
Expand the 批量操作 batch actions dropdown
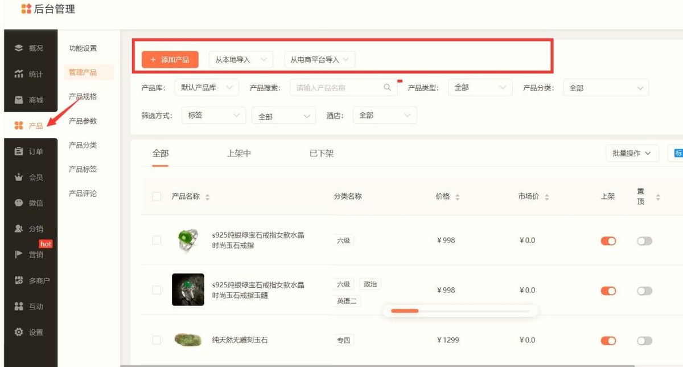point(632,153)
